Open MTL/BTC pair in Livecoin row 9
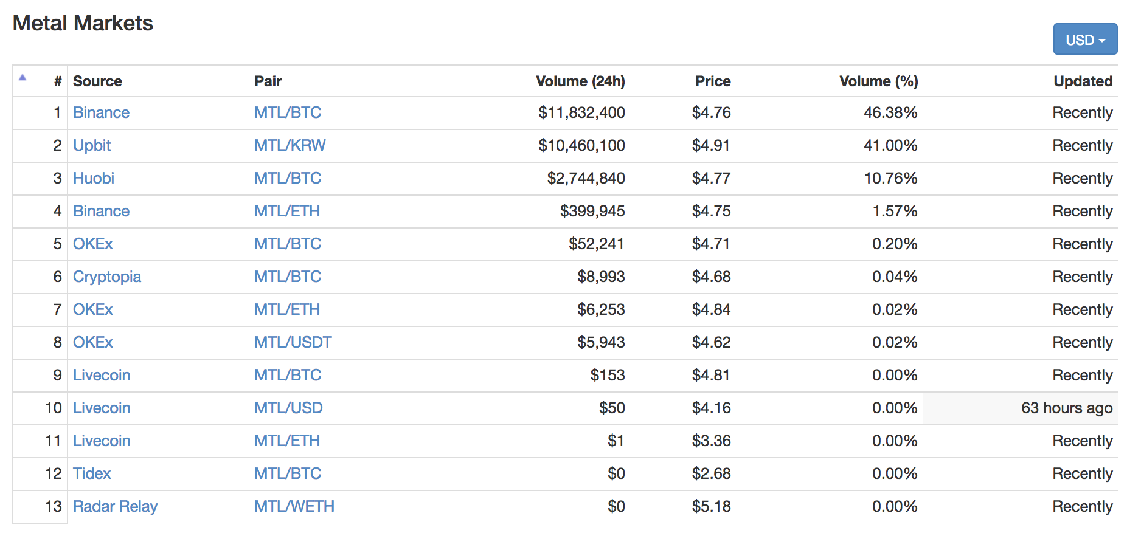1141x547 pixels. pos(288,375)
